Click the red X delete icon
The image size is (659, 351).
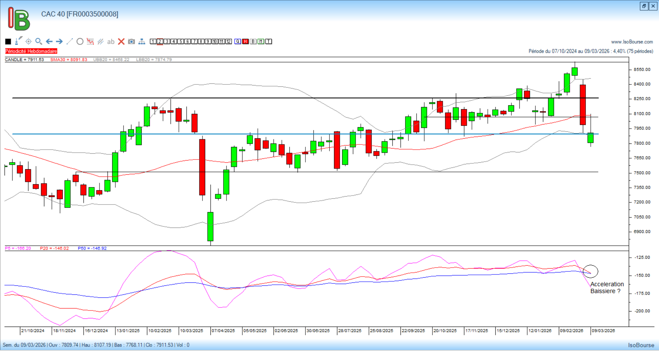click(x=121, y=42)
